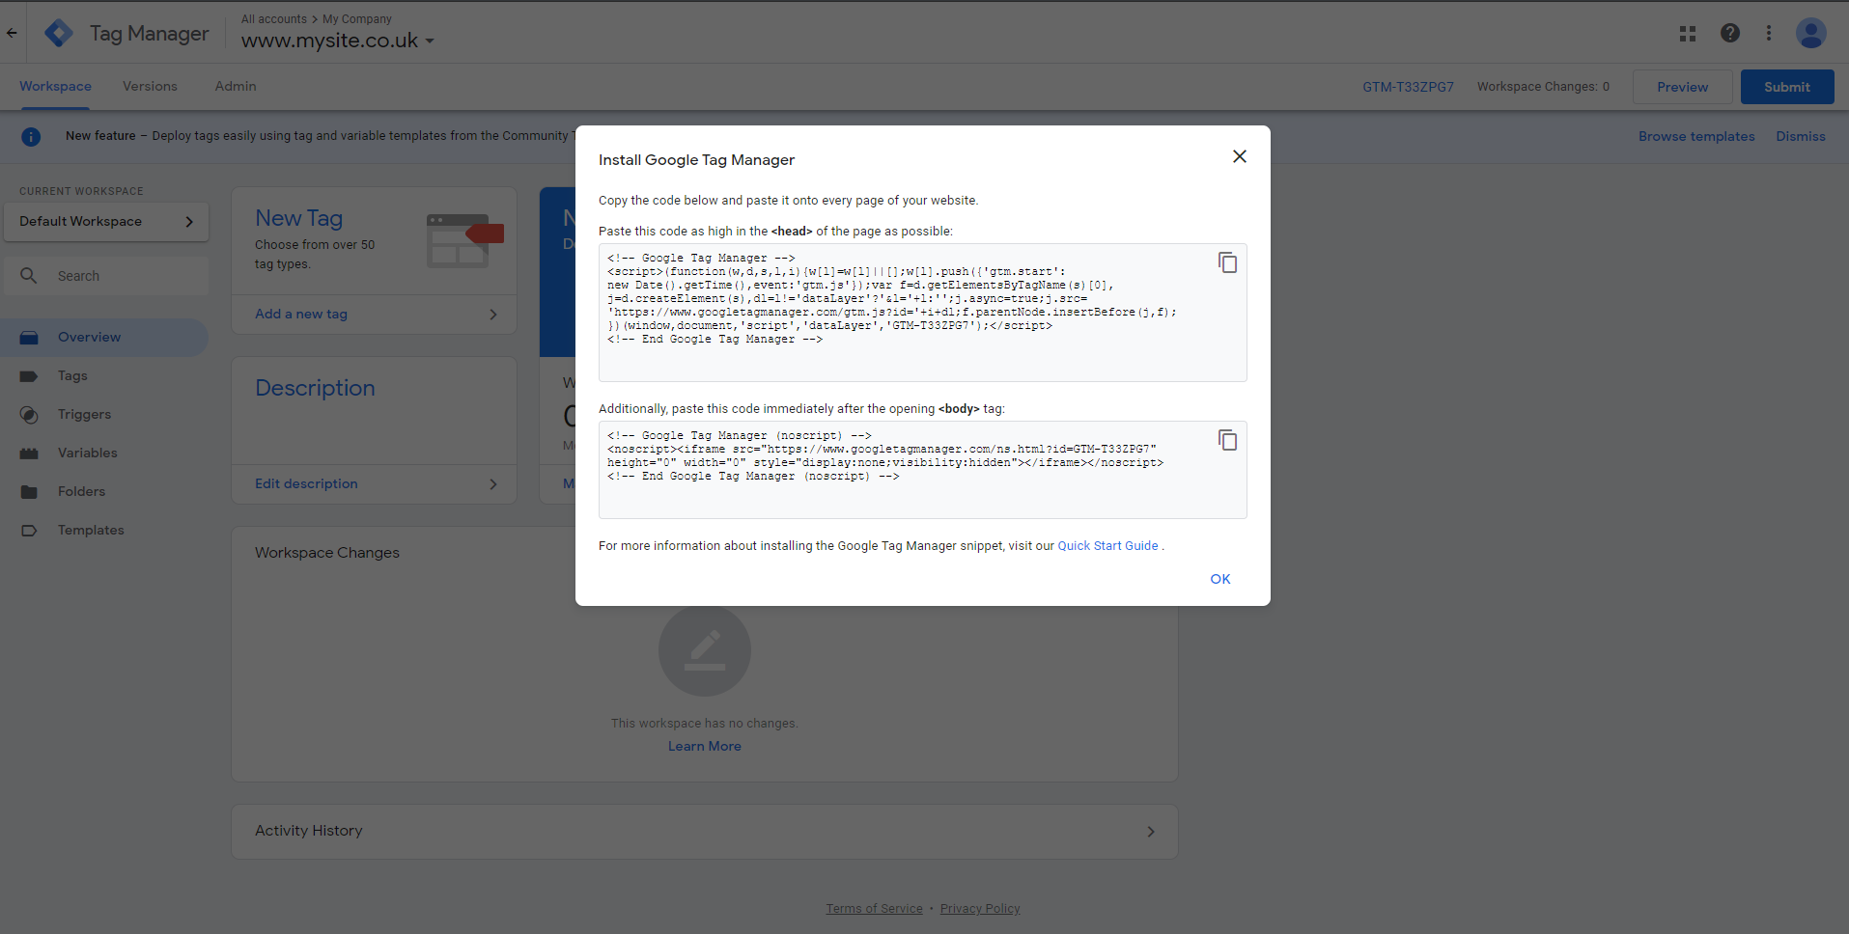Click the Folders icon in sidebar
1849x934 pixels.
[29, 492]
